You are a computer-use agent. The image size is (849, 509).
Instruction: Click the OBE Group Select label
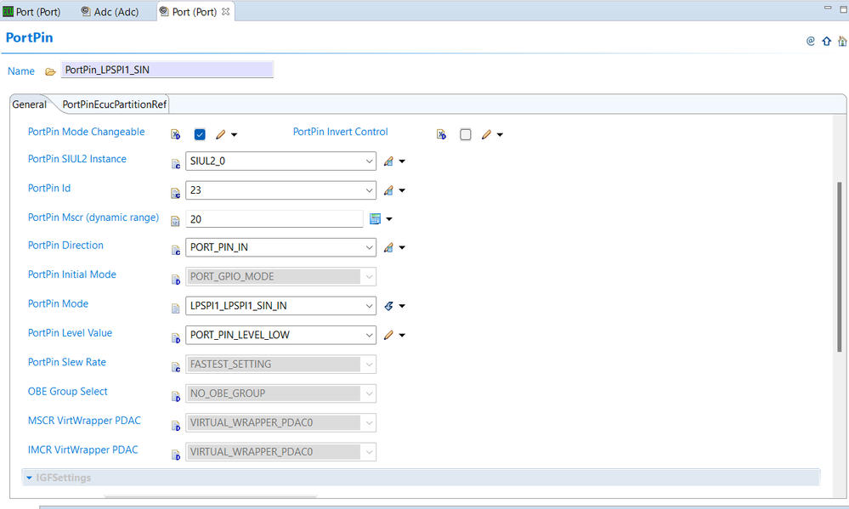pyautogui.click(x=68, y=392)
